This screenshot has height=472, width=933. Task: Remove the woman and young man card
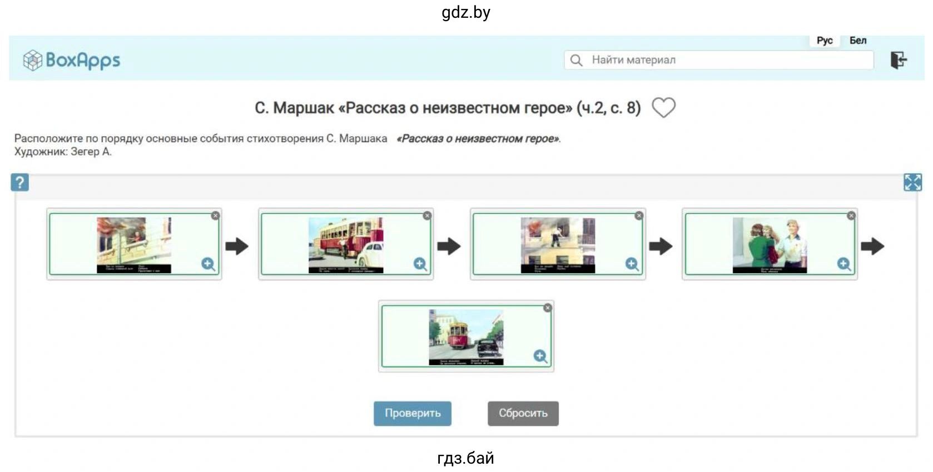pyautogui.click(x=851, y=215)
